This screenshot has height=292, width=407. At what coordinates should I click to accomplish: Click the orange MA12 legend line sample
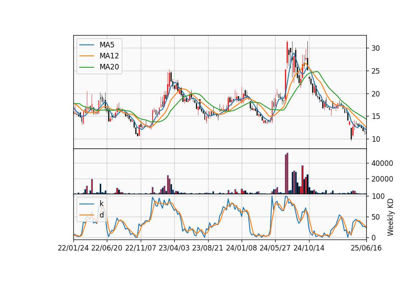pos(86,56)
